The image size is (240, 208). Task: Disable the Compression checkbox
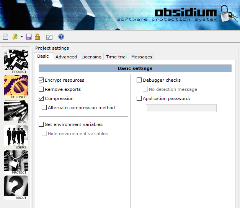pyautogui.click(x=41, y=98)
